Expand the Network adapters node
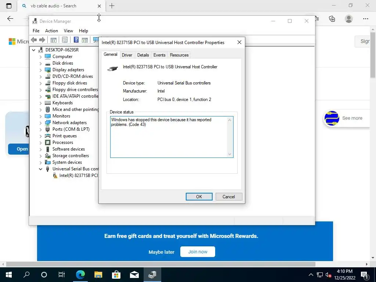 pos(40,123)
